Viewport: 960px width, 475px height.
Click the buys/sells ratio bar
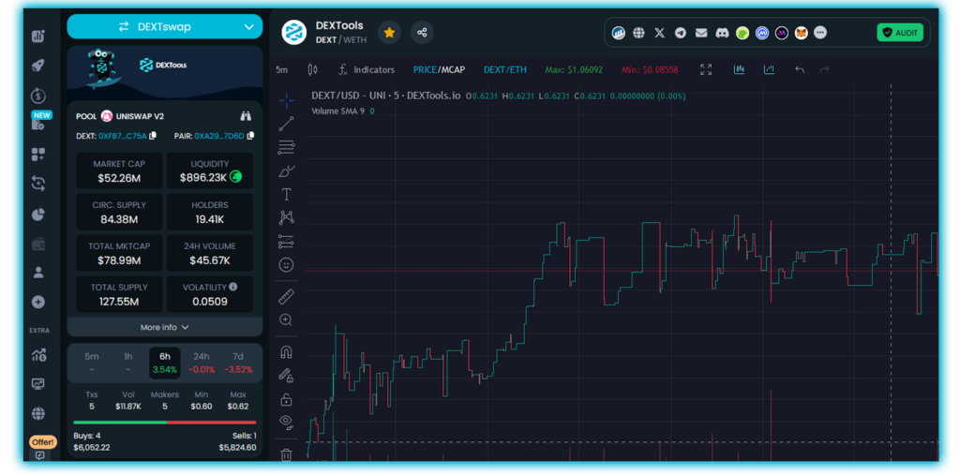[x=165, y=423]
